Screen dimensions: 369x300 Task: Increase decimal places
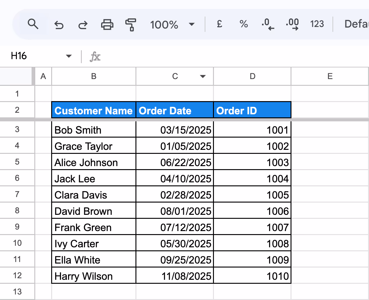pyautogui.click(x=292, y=24)
